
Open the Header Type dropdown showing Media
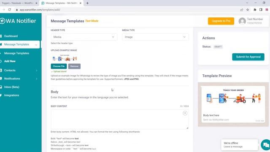click(84, 37)
